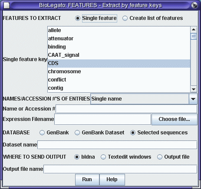This screenshot has width=201, height=189.
Task: Click the Run button
Action: [87, 179]
